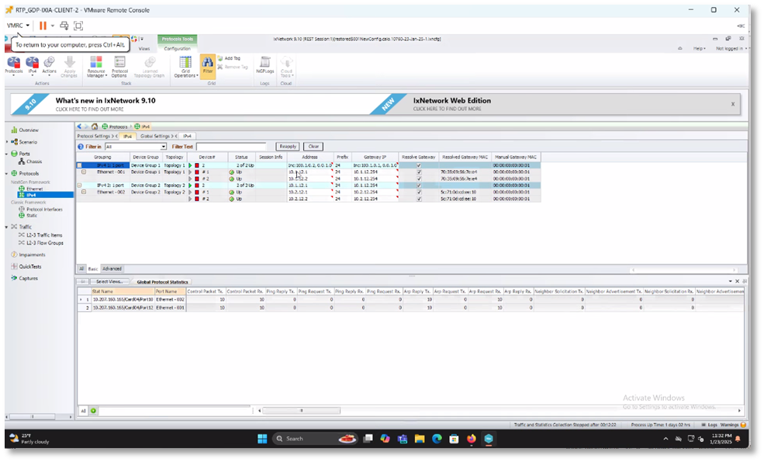Collapse the IPv4 1 group row
The width and height of the screenshot is (764, 462).
(x=79, y=165)
